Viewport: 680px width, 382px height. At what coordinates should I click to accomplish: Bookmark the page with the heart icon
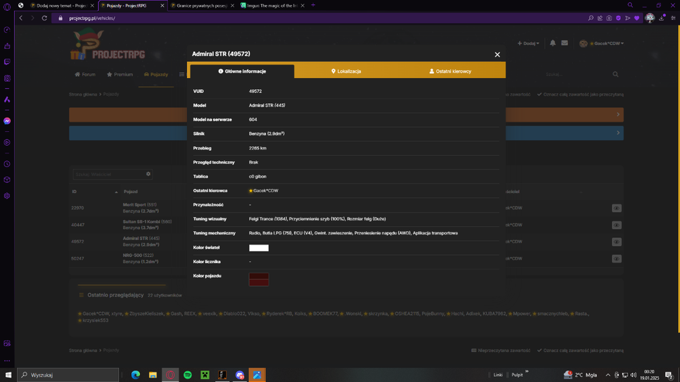tap(636, 18)
